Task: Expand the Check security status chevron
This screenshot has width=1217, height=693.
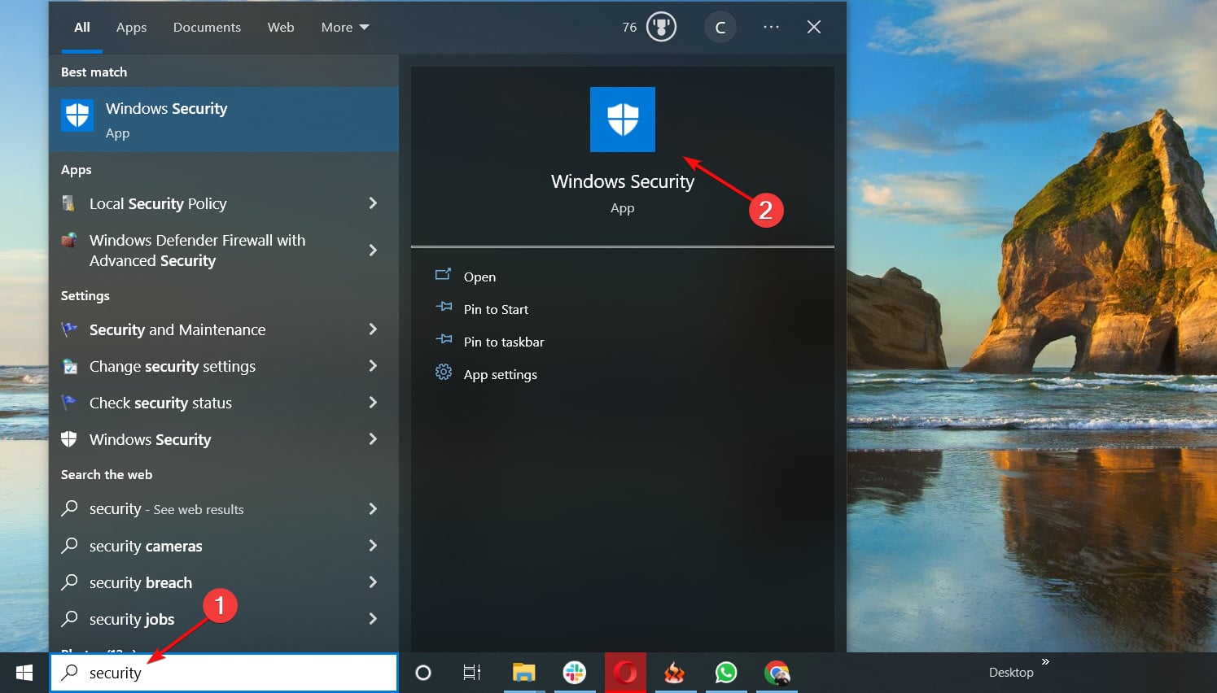Action: click(373, 403)
